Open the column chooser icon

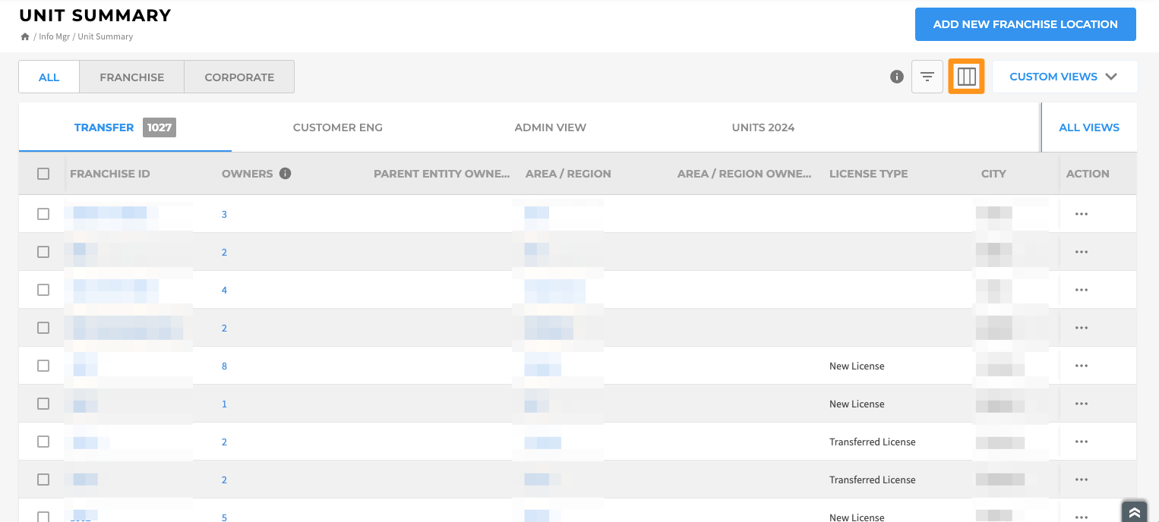tap(966, 77)
